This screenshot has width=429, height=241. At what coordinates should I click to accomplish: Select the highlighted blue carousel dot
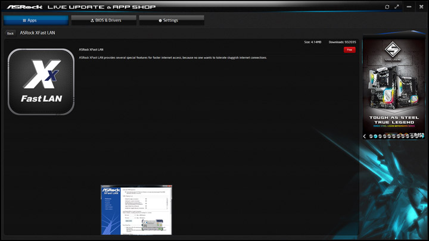coord(375,136)
